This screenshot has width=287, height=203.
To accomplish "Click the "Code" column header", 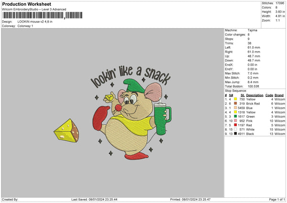I will 269,95.
